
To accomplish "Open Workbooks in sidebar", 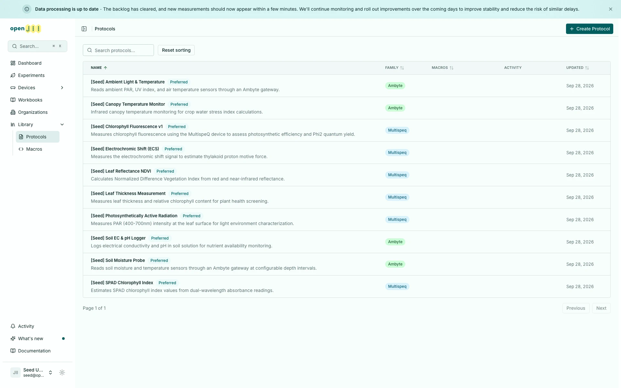I will (38, 100).
